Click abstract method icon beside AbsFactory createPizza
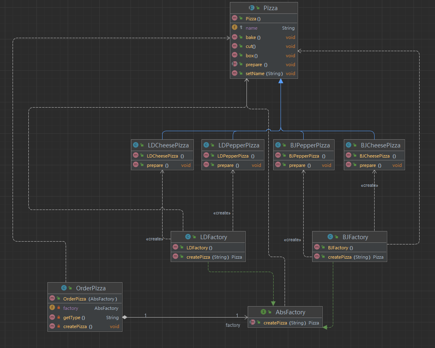The height and width of the screenshot is (348, 435). tap(253, 322)
